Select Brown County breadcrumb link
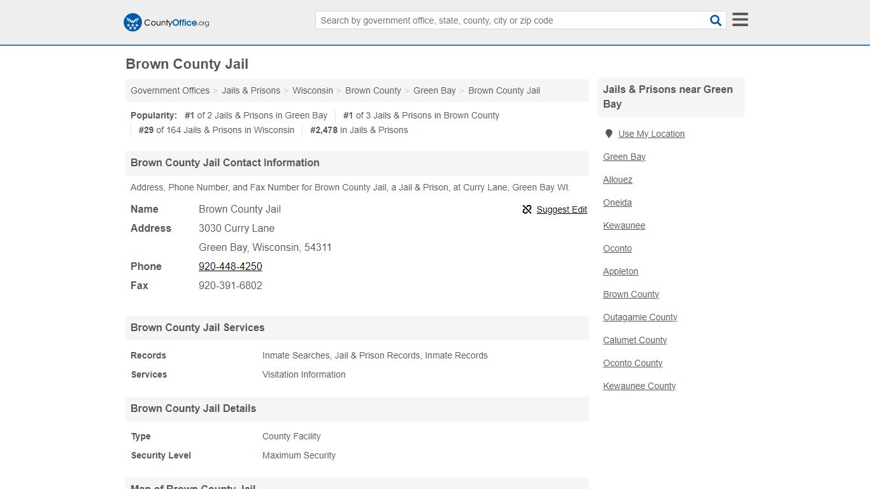Viewport: 870px width, 489px height. (x=373, y=90)
